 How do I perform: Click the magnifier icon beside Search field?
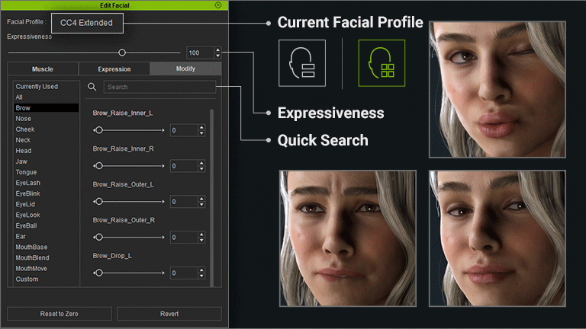(x=92, y=88)
